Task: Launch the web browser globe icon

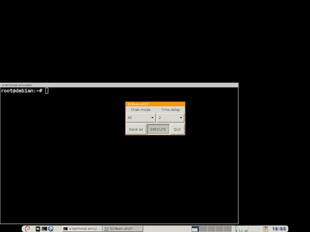Action: pyautogui.click(x=51, y=229)
